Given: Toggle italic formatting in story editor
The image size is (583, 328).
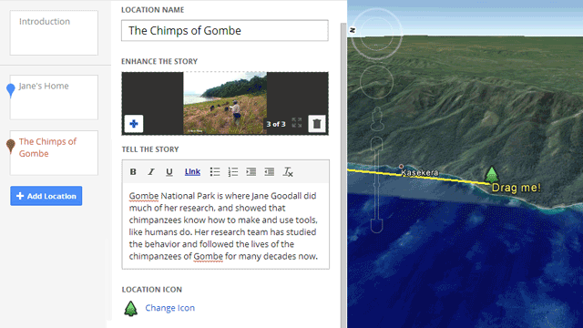Looking at the screenshot, I should [151, 172].
